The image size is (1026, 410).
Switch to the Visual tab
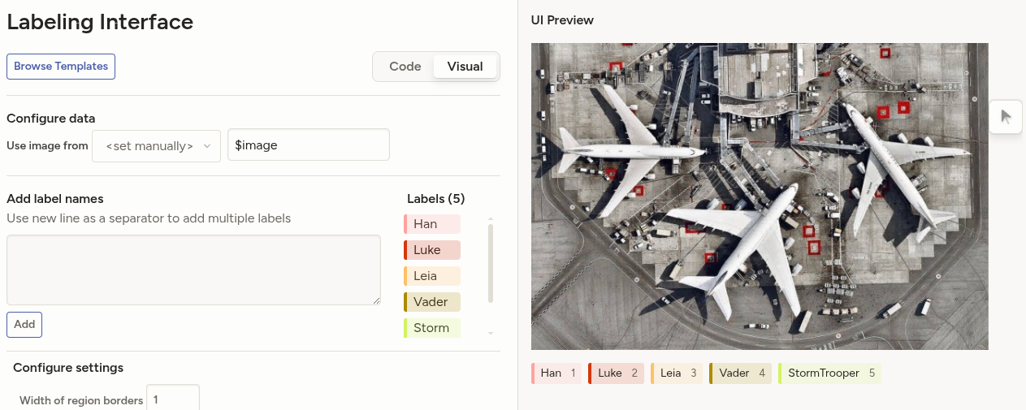pos(465,67)
